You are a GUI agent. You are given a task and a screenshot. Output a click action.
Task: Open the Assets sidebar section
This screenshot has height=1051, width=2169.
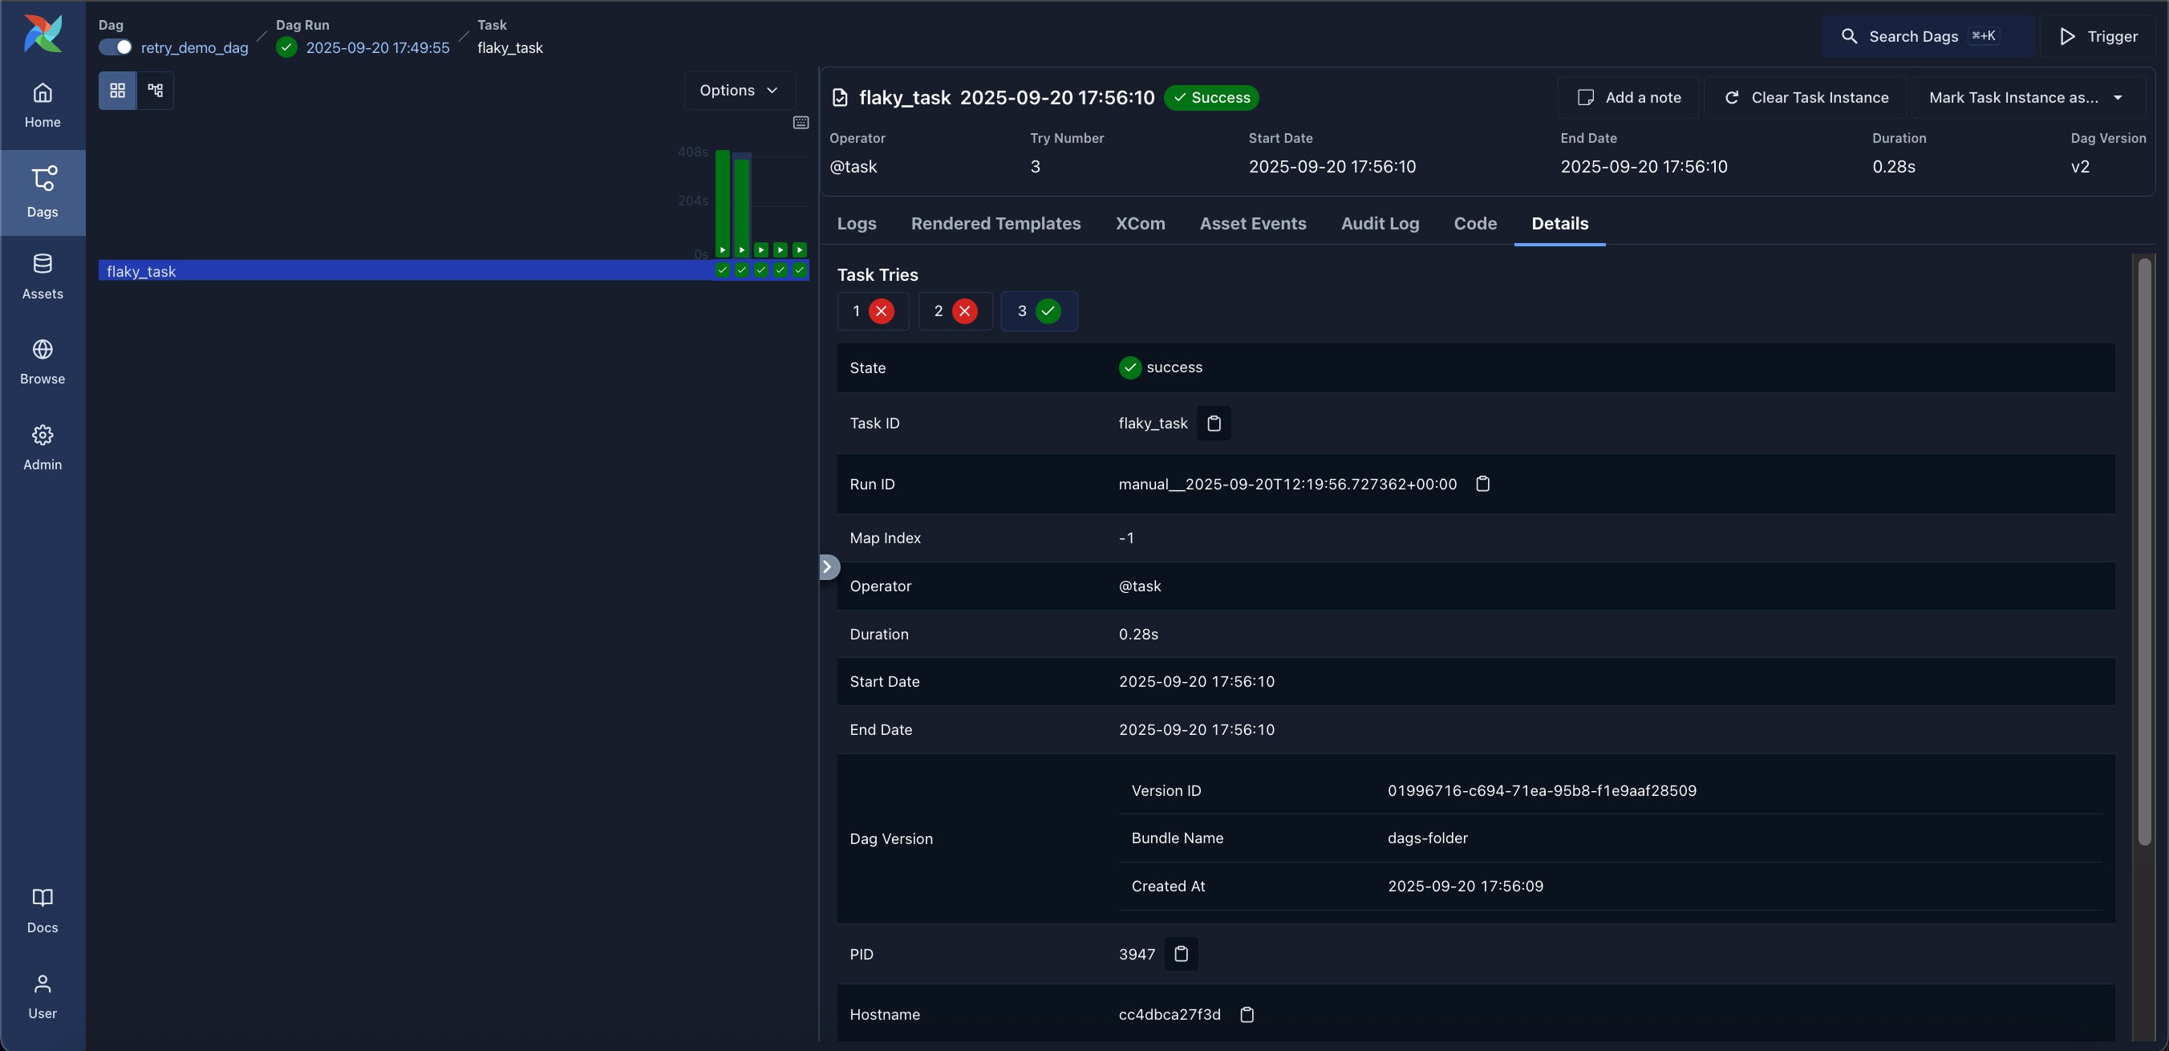pos(42,276)
